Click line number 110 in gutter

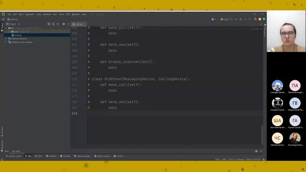[75, 79]
